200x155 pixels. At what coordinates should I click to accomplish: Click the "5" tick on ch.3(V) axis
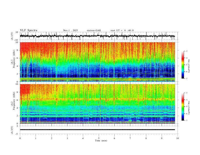tap(17, 126)
